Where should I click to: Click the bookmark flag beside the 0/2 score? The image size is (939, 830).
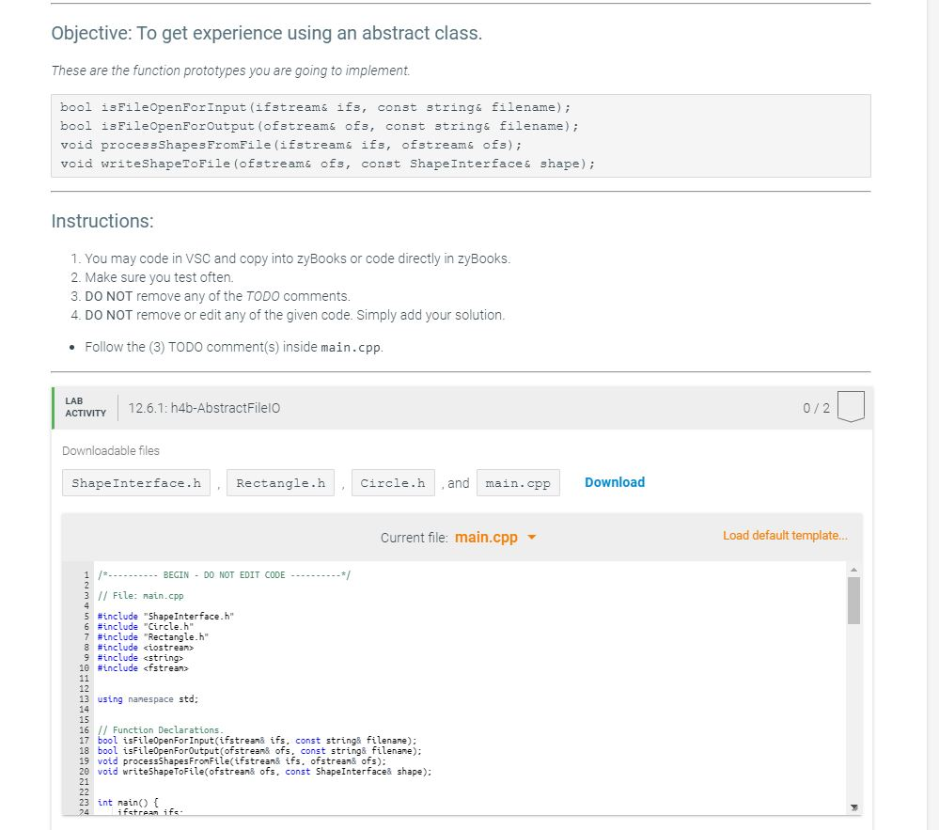[x=851, y=406]
